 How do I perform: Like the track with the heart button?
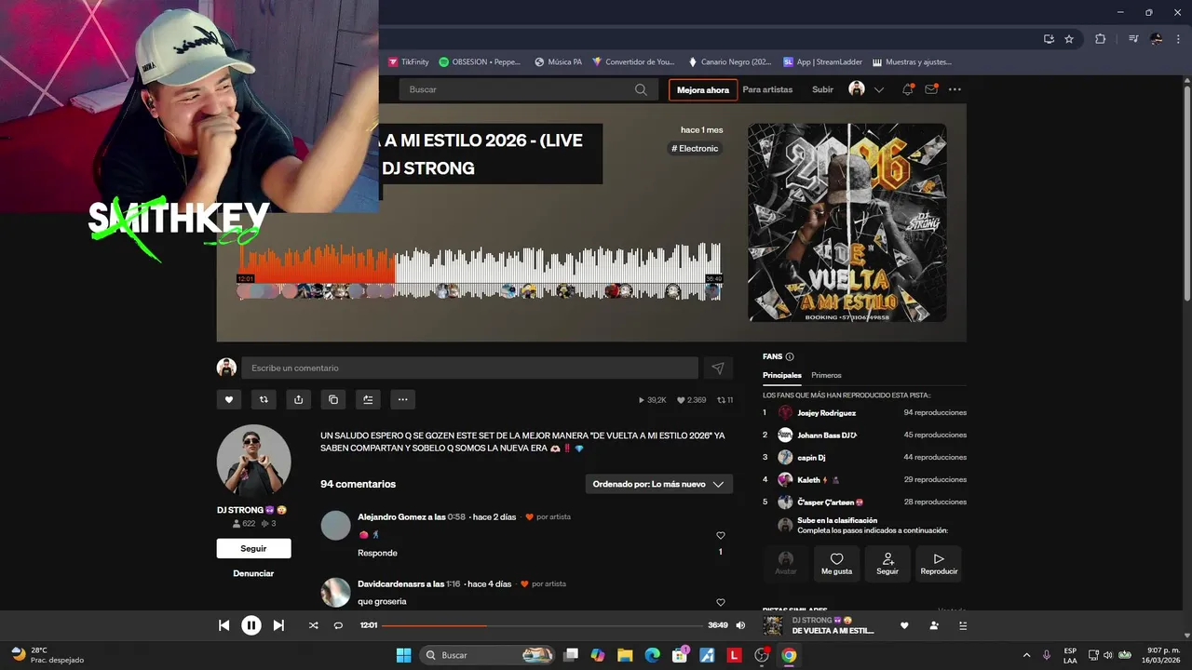click(x=228, y=399)
